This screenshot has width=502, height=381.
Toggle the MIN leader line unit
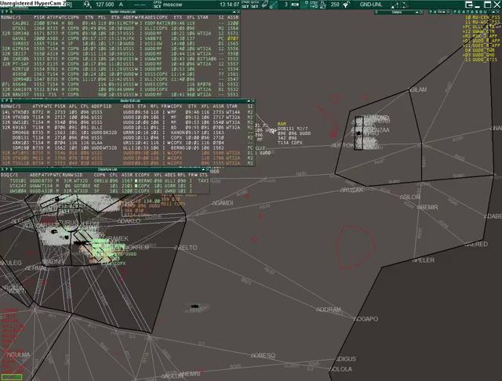(x=295, y=5)
